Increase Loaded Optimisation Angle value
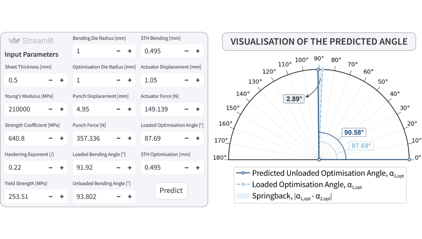 [197, 138]
